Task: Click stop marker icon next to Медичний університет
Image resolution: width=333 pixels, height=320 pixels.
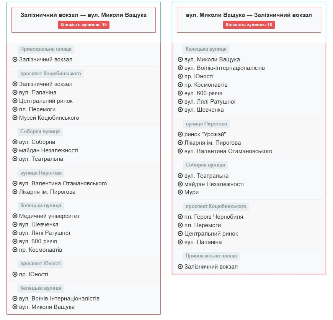Action: click(x=15, y=216)
